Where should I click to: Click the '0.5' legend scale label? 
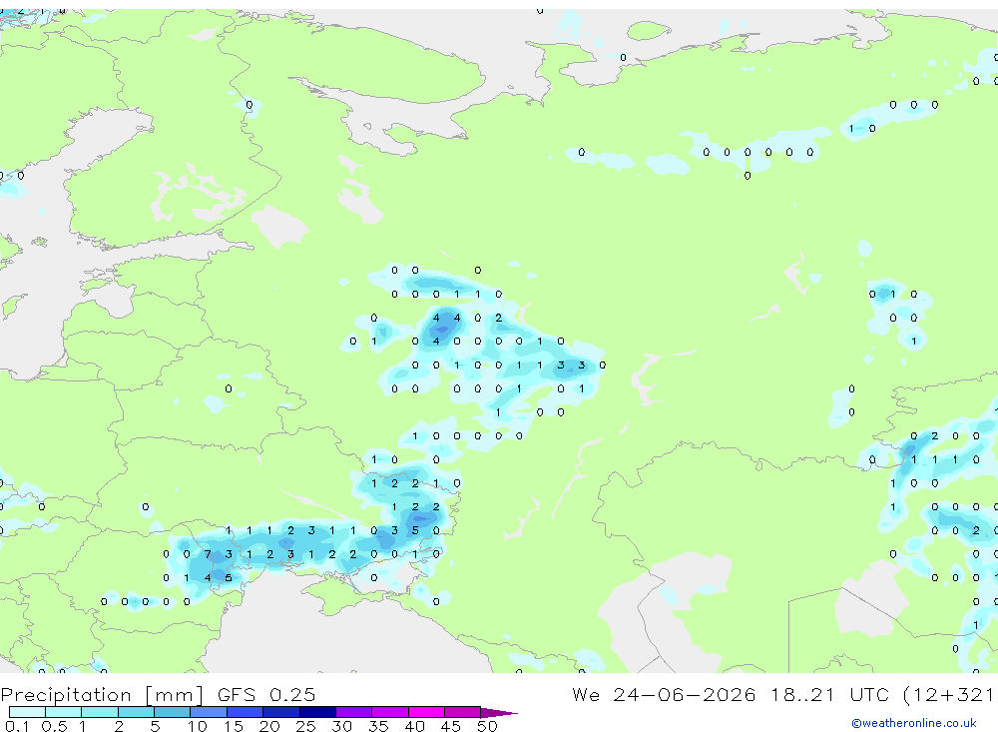54,726
